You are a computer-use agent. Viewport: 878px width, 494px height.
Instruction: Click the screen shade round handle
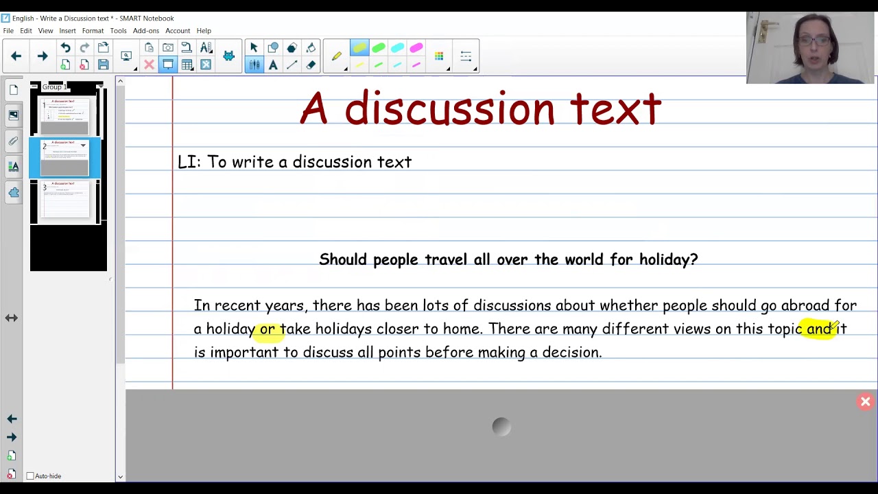[501, 427]
